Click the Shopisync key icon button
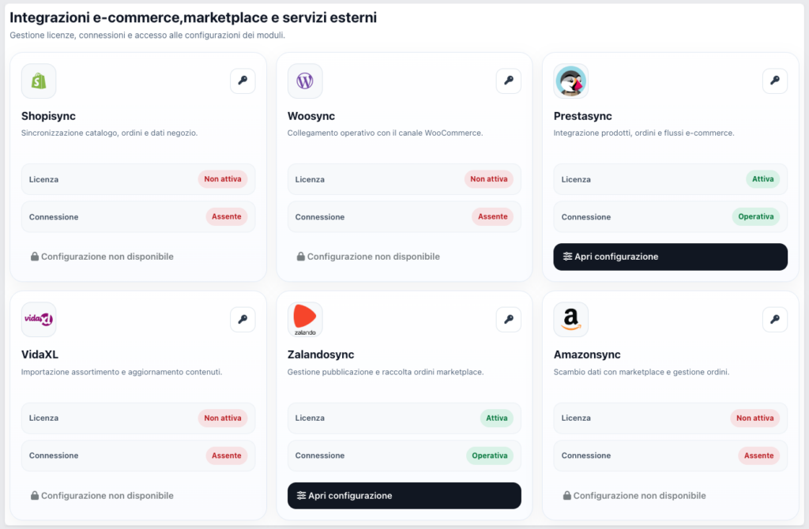Viewport: 809px width, 529px height. (x=243, y=81)
